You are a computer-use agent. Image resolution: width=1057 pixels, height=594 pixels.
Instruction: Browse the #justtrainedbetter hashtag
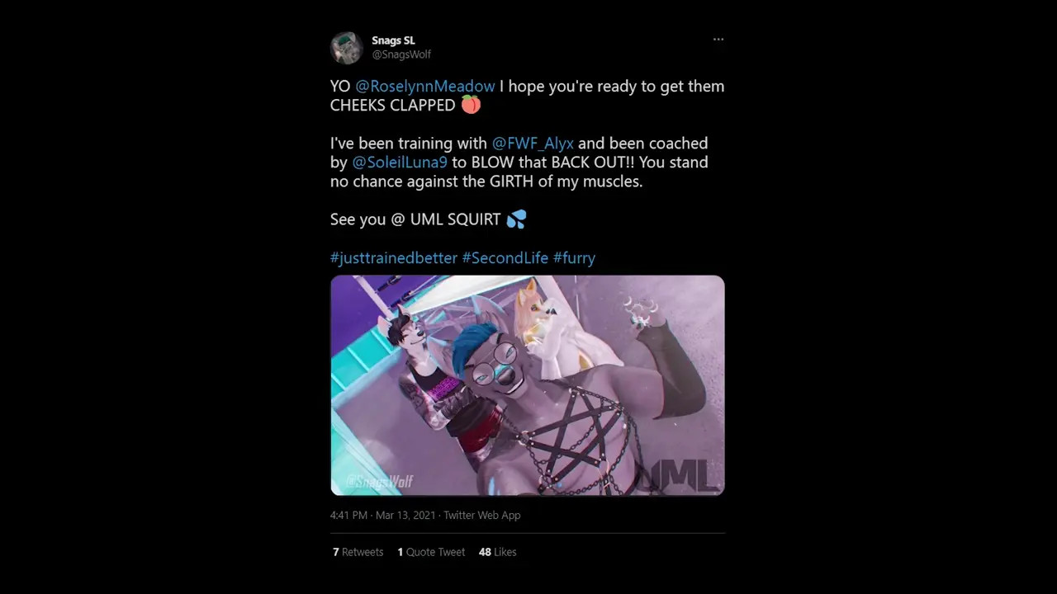[x=393, y=257]
